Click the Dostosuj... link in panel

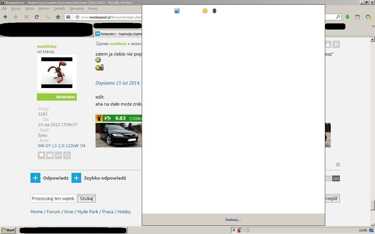[233, 220]
